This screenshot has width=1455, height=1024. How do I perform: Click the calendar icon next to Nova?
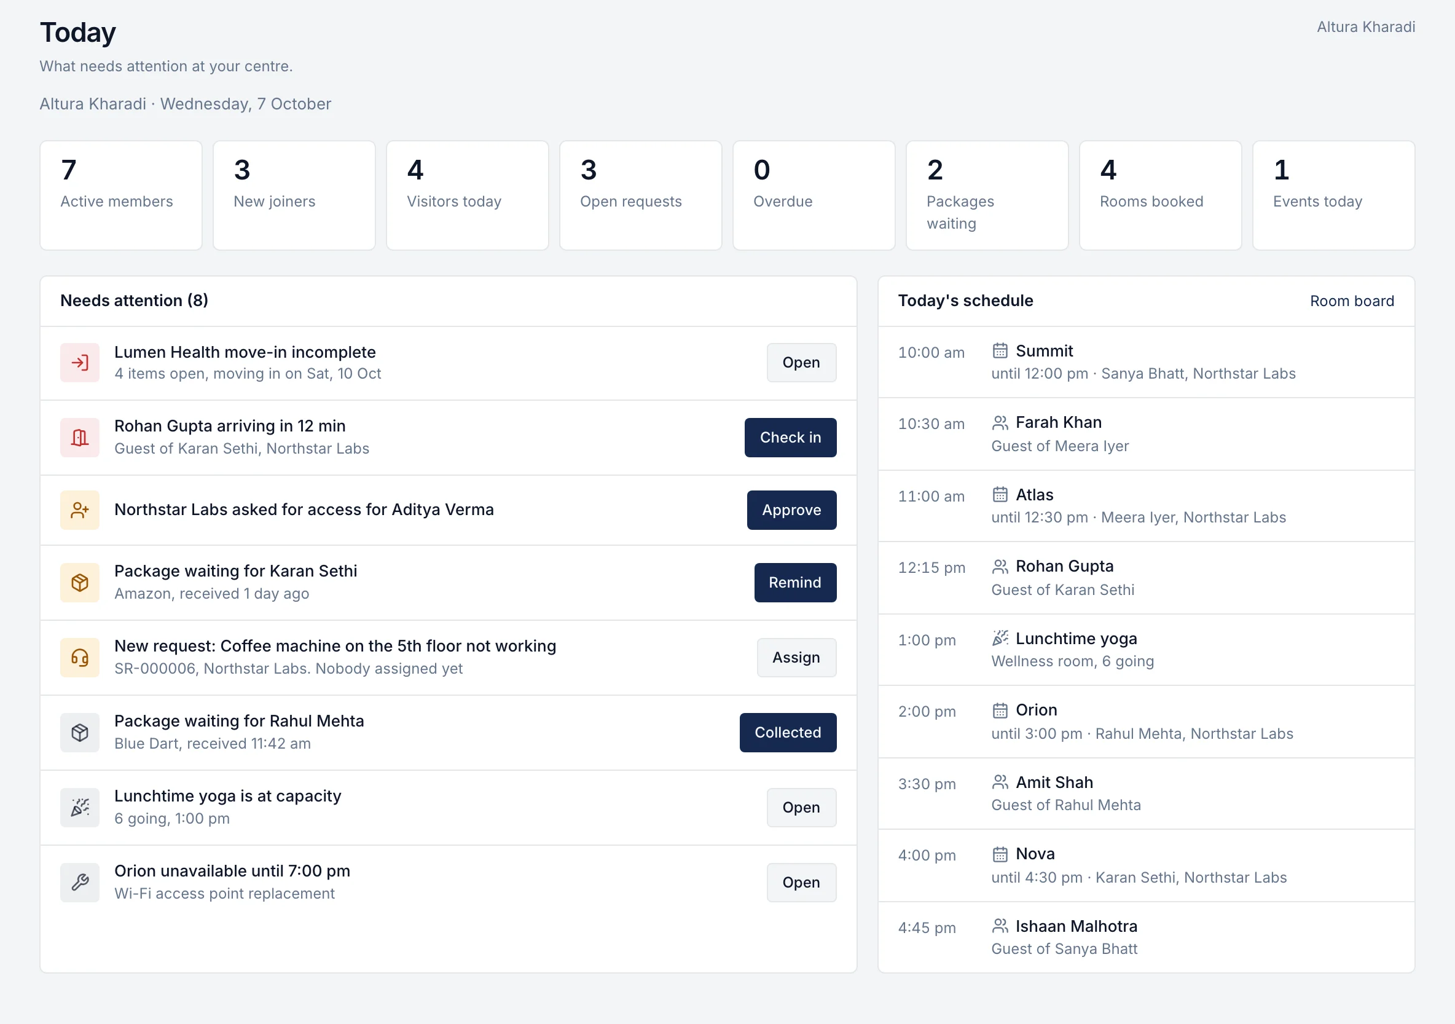click(x=1000, y=854)
